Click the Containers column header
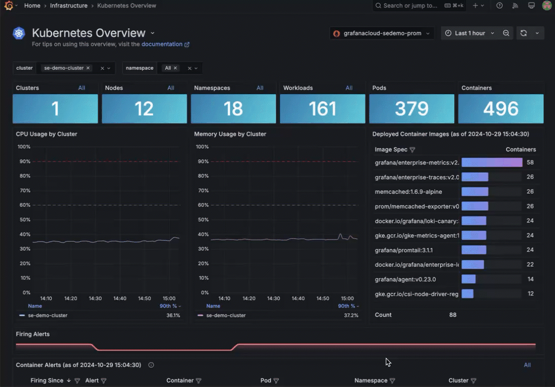This screenshot has width=555, height=387. click(521, 150)
